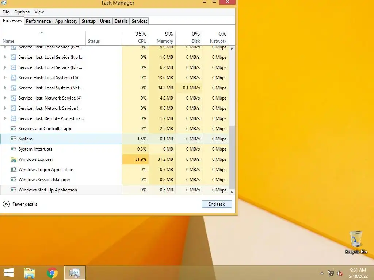The width and height of the screenshot is (374, 280).
Task: Launch Google Chrome from the taskbar
Action: coord(52,273)
